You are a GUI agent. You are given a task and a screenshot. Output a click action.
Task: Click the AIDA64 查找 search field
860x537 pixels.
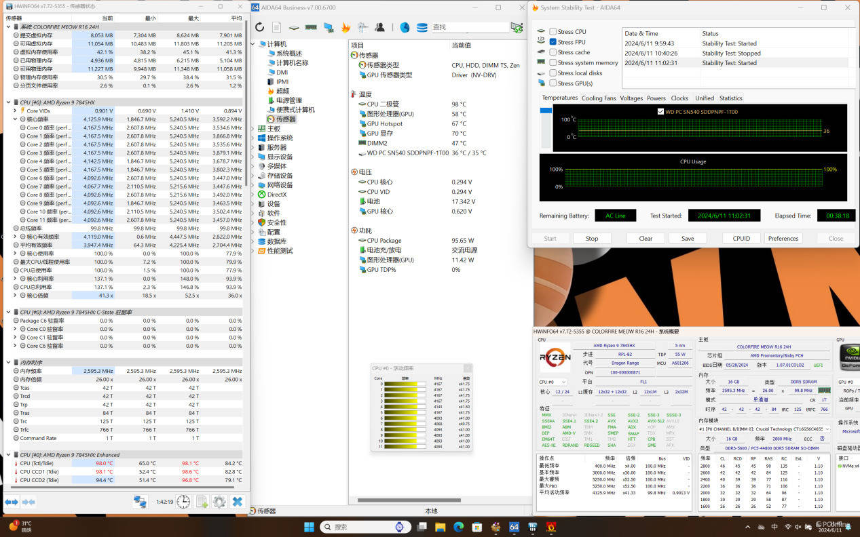point(469,27)
